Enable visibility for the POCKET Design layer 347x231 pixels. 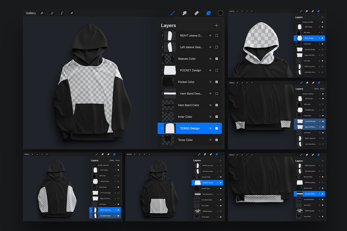pos(217,70)
